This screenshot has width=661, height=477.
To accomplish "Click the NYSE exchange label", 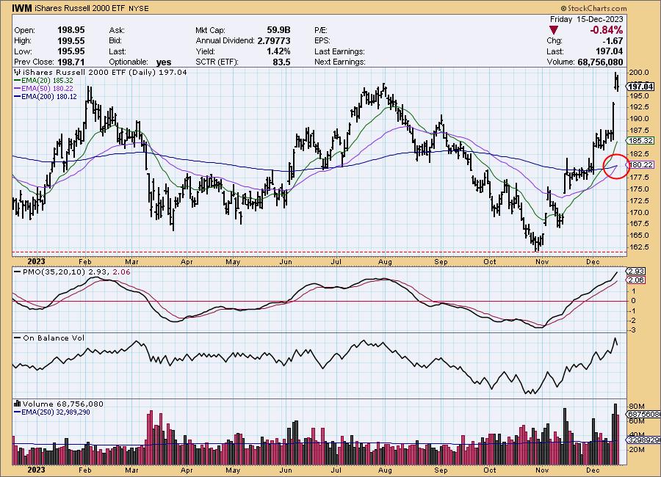I will (138, 8).
